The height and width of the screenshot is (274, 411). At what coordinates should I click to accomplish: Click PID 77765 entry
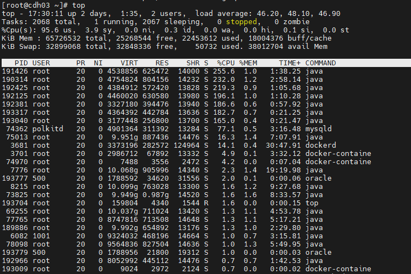(17, 220)
